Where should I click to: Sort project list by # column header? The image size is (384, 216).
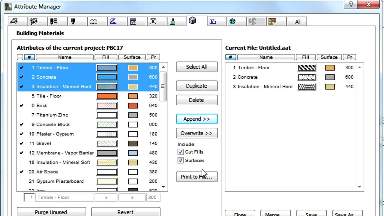point(29,57)
